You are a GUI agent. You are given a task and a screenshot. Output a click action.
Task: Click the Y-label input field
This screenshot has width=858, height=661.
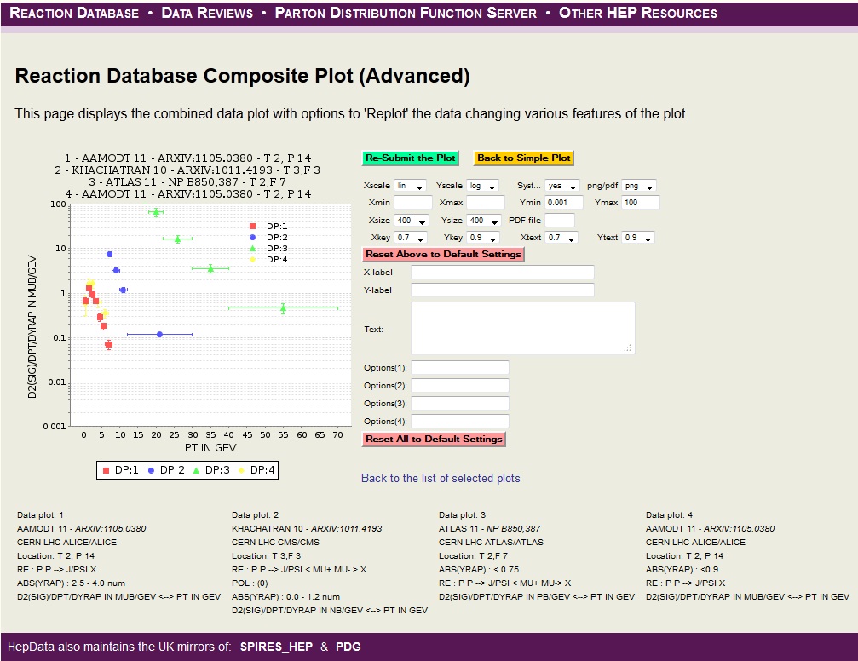point(503,290)
